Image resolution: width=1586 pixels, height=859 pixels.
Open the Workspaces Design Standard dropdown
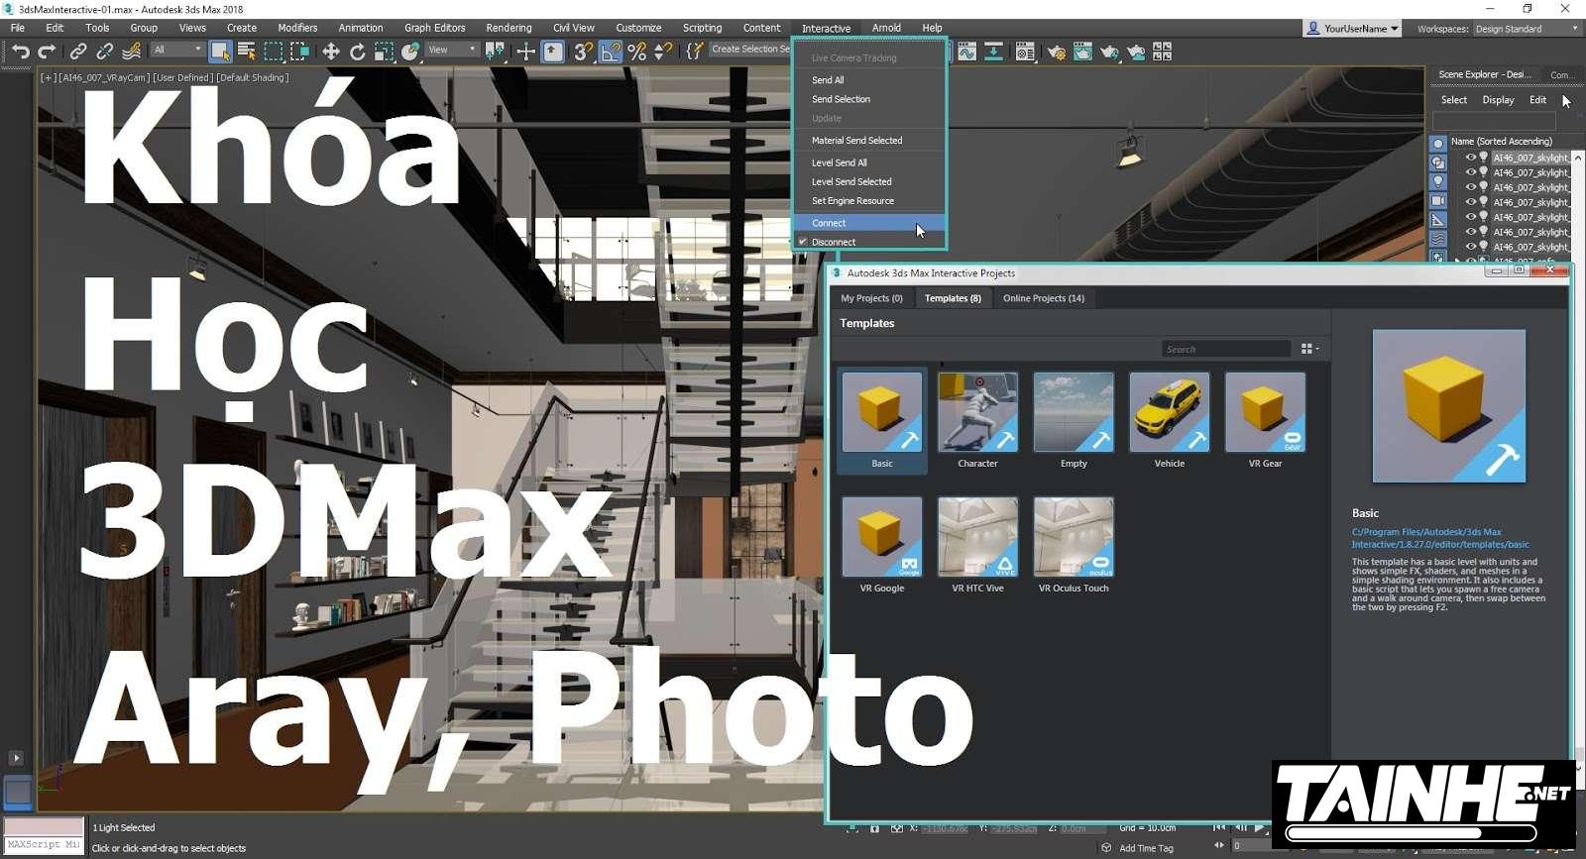pyautogui.click(x=1527, y=29)
